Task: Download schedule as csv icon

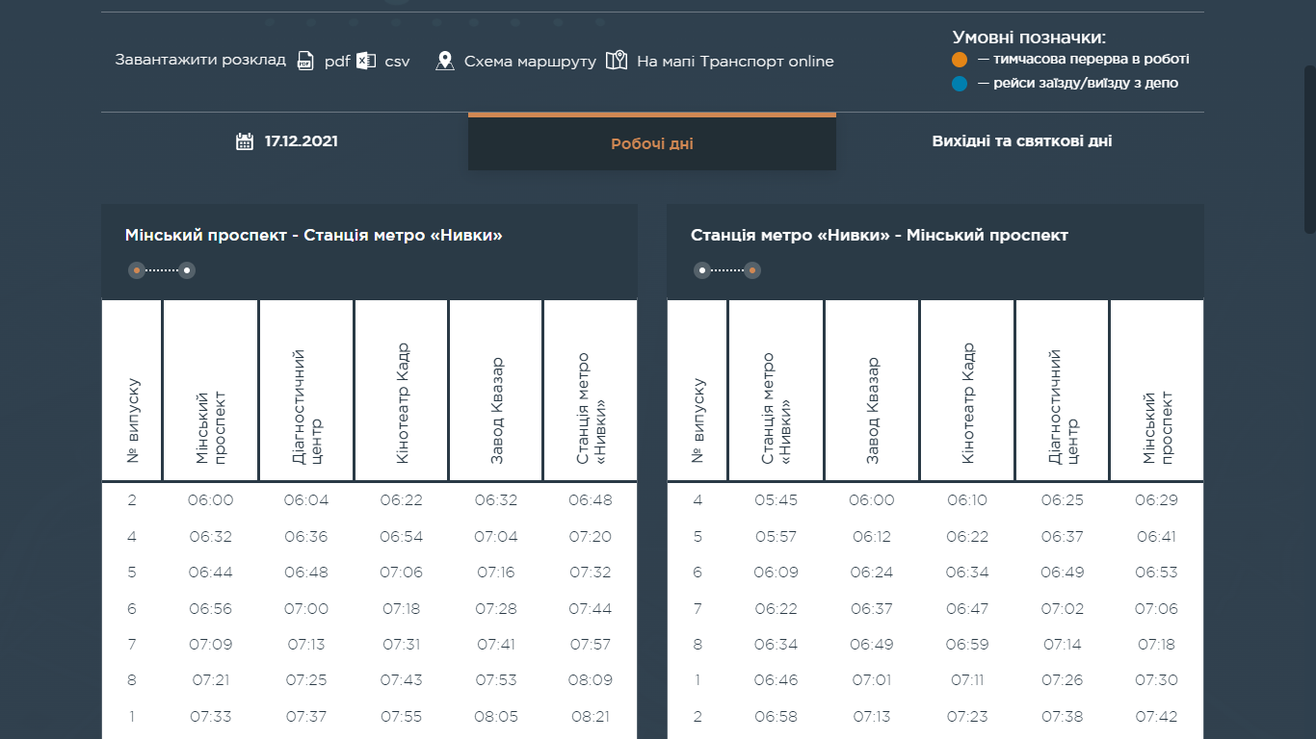Action: (x=366, y=61)
